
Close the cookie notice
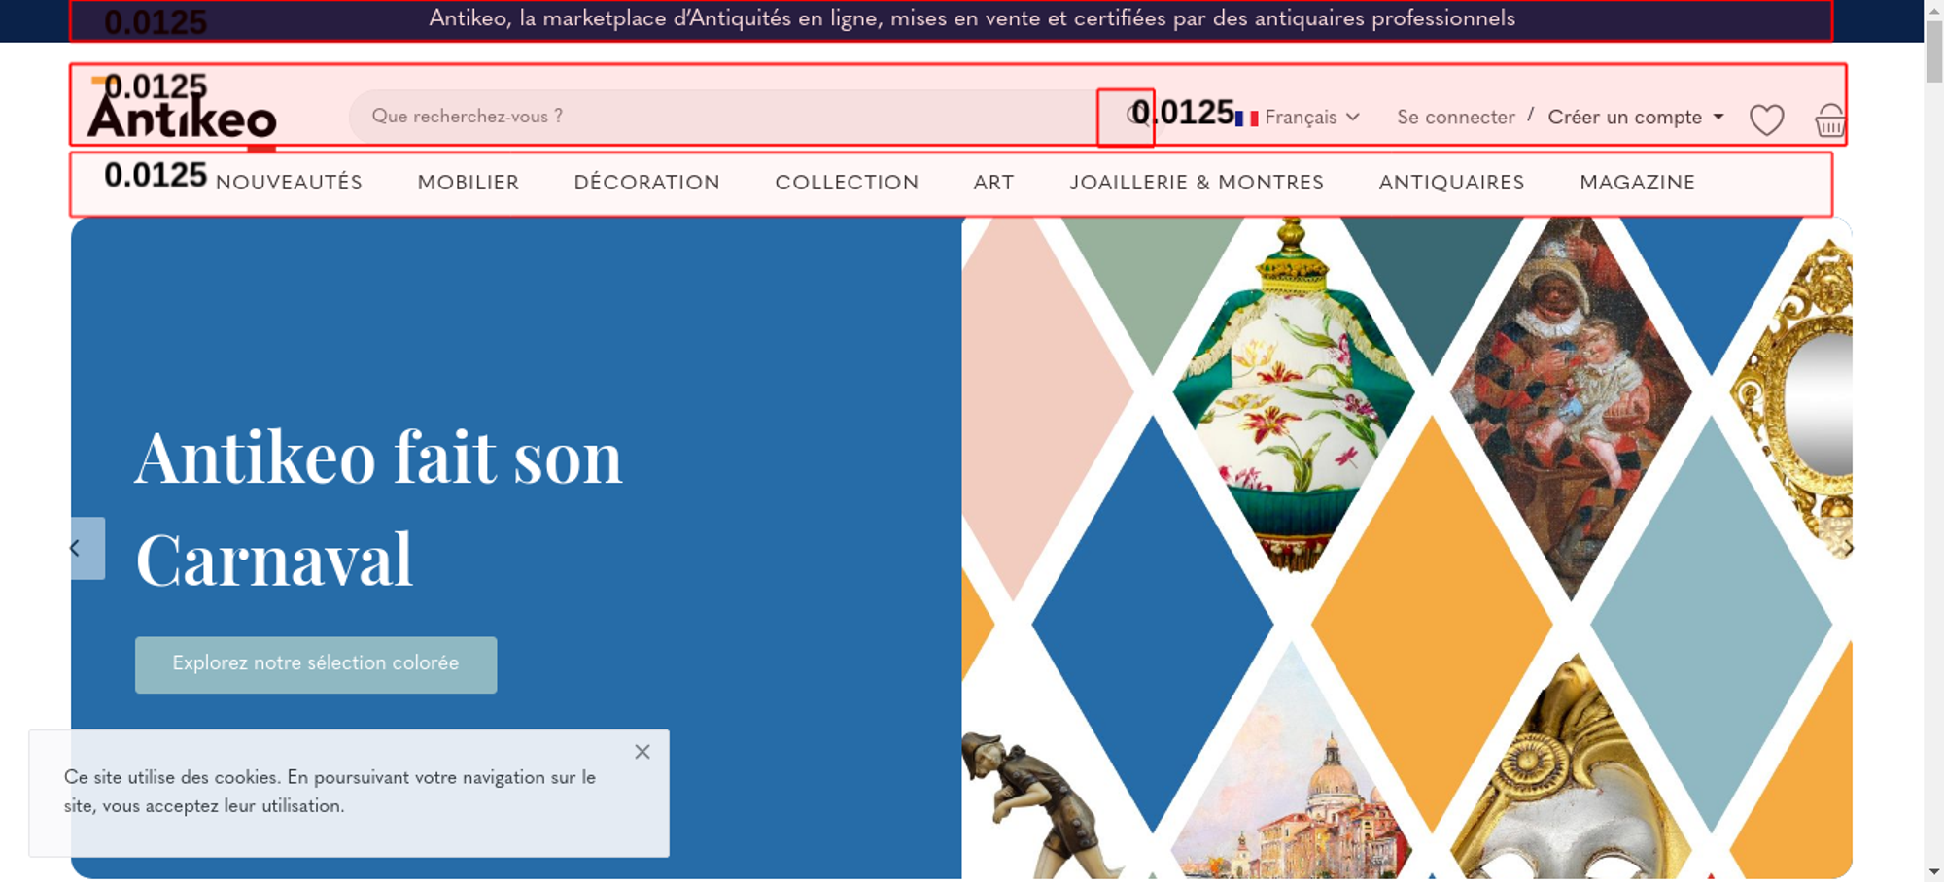(x=642, y=752)
